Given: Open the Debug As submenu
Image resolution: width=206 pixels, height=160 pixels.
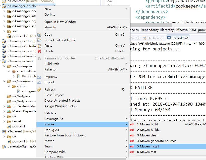Looking at the screenshot, I should (x=83, y=130).
